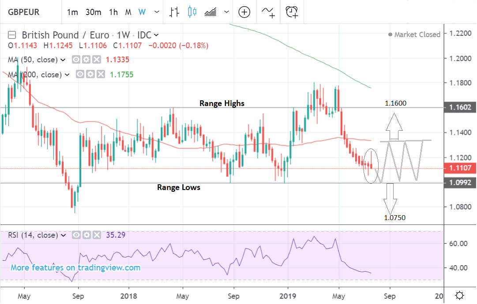Open settings gear for MA 50 indicator

(86, 60)
